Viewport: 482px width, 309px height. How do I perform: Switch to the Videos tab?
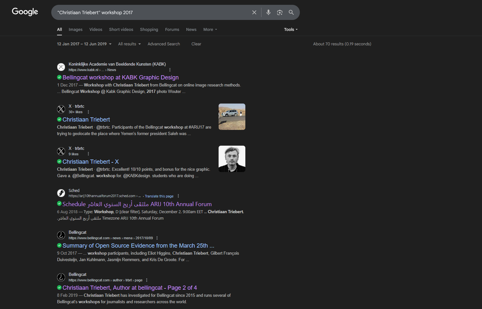(96, 30)
